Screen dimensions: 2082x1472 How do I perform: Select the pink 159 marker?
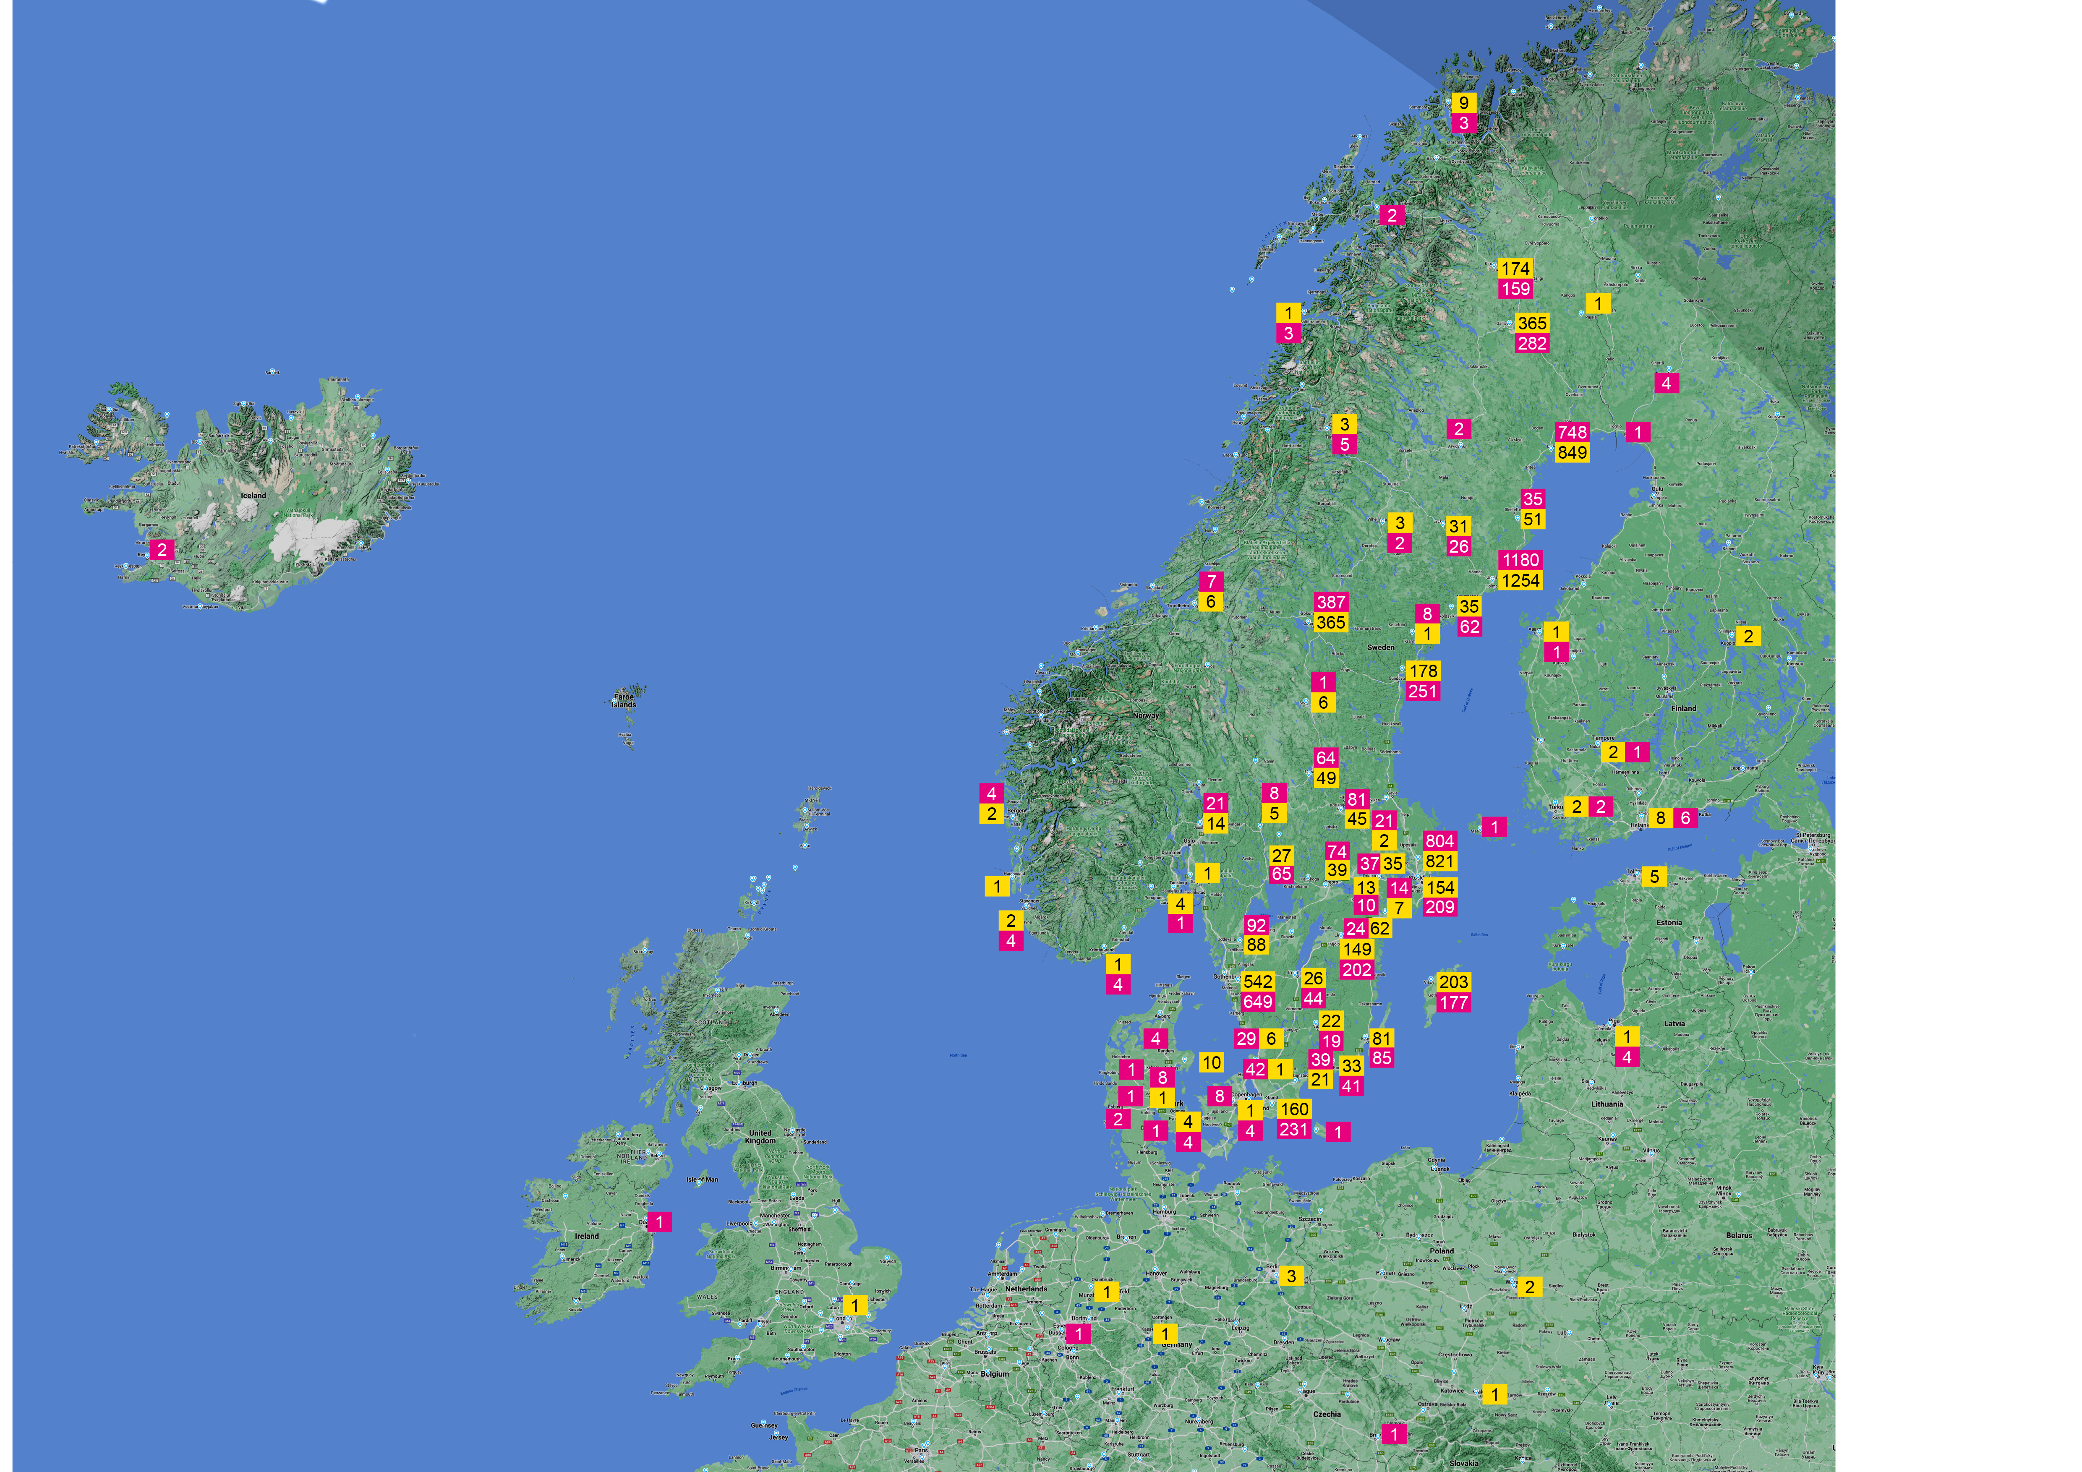tap(1515, 289)
